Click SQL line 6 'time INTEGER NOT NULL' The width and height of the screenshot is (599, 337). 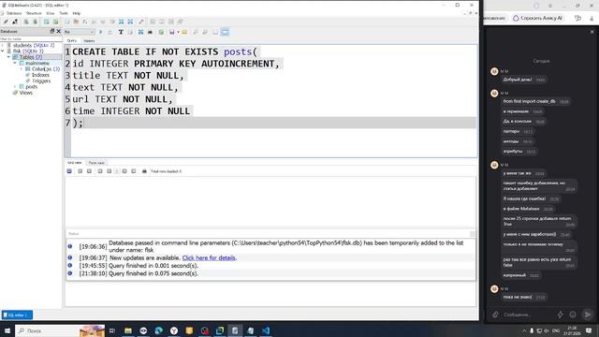click(131, 111)
